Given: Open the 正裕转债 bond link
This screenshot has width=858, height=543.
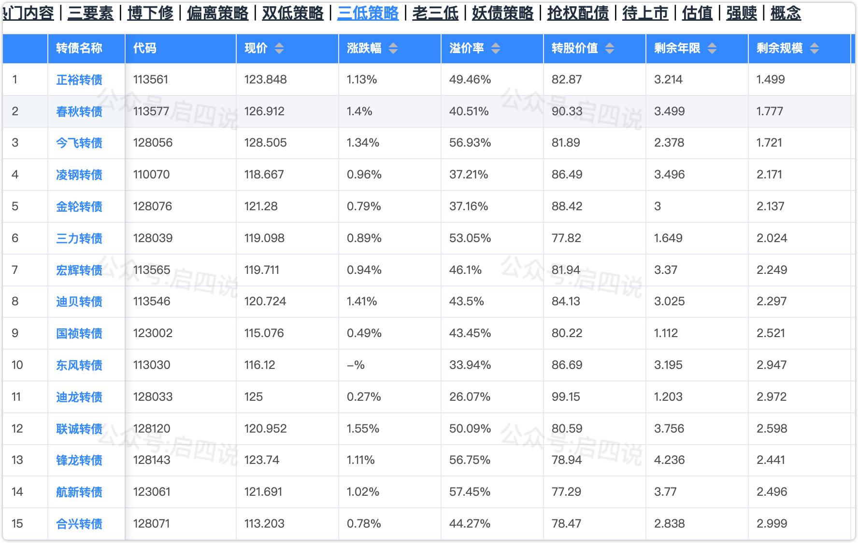Looking at the screenshot, I should (x=79, y=80).
